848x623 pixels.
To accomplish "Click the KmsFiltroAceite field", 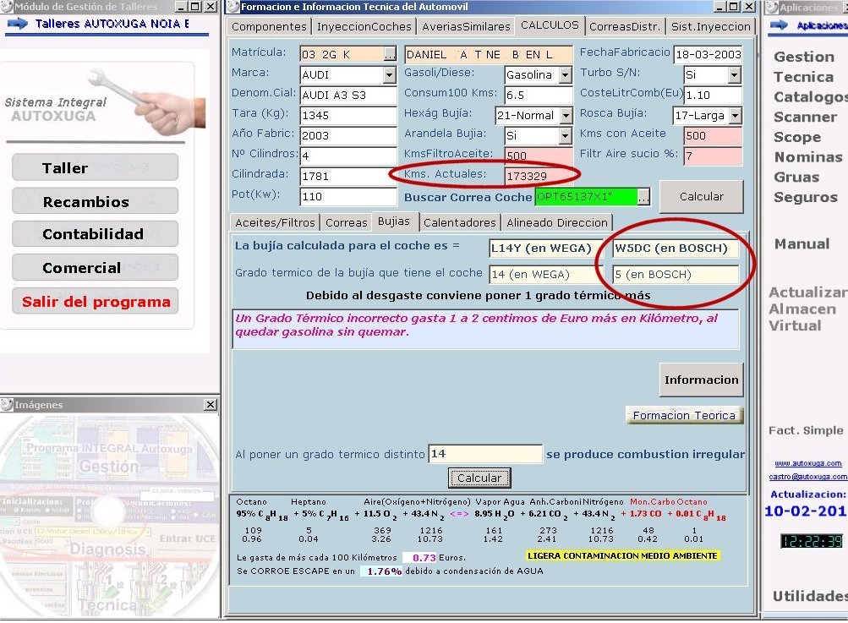I will [x=538, y=156].
